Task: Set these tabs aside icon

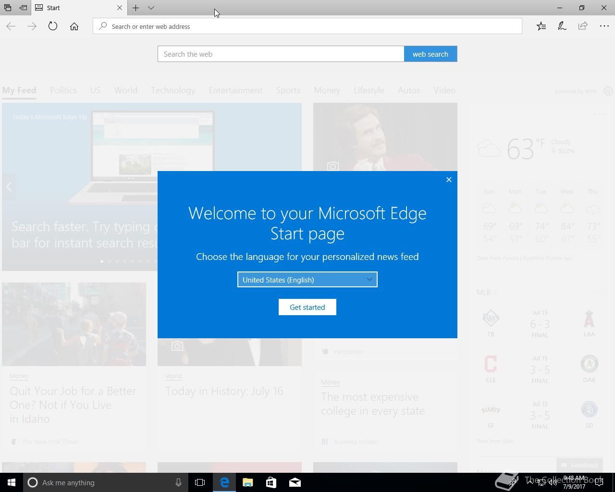Action: (x=23, y=8)
